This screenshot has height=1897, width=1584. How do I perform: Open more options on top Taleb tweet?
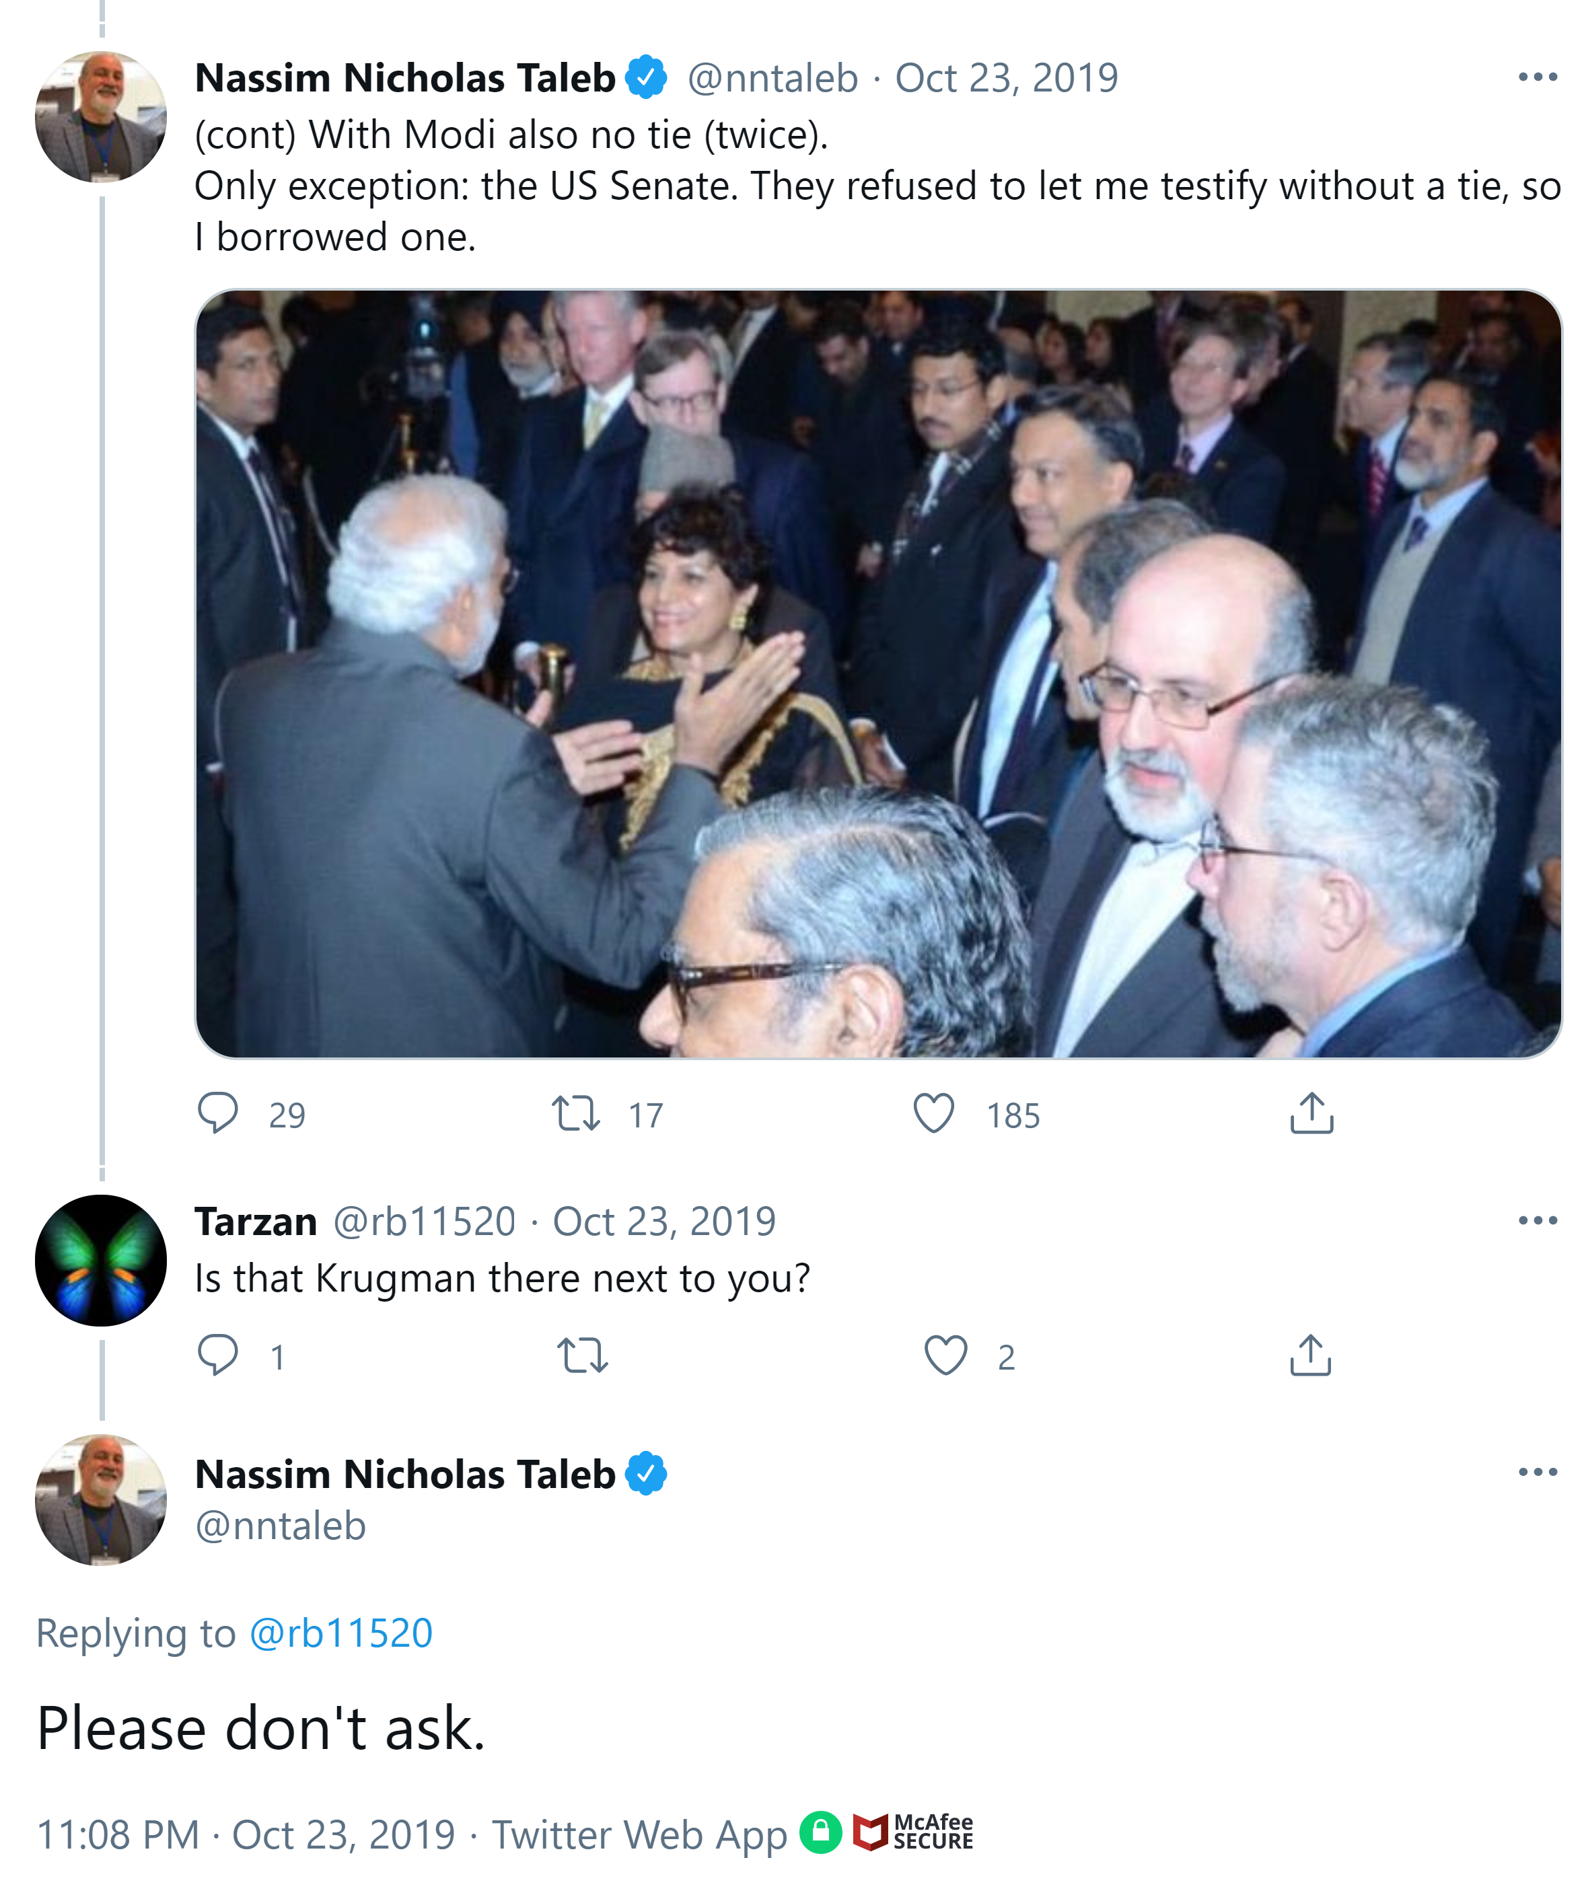(x=1537, y=77)
